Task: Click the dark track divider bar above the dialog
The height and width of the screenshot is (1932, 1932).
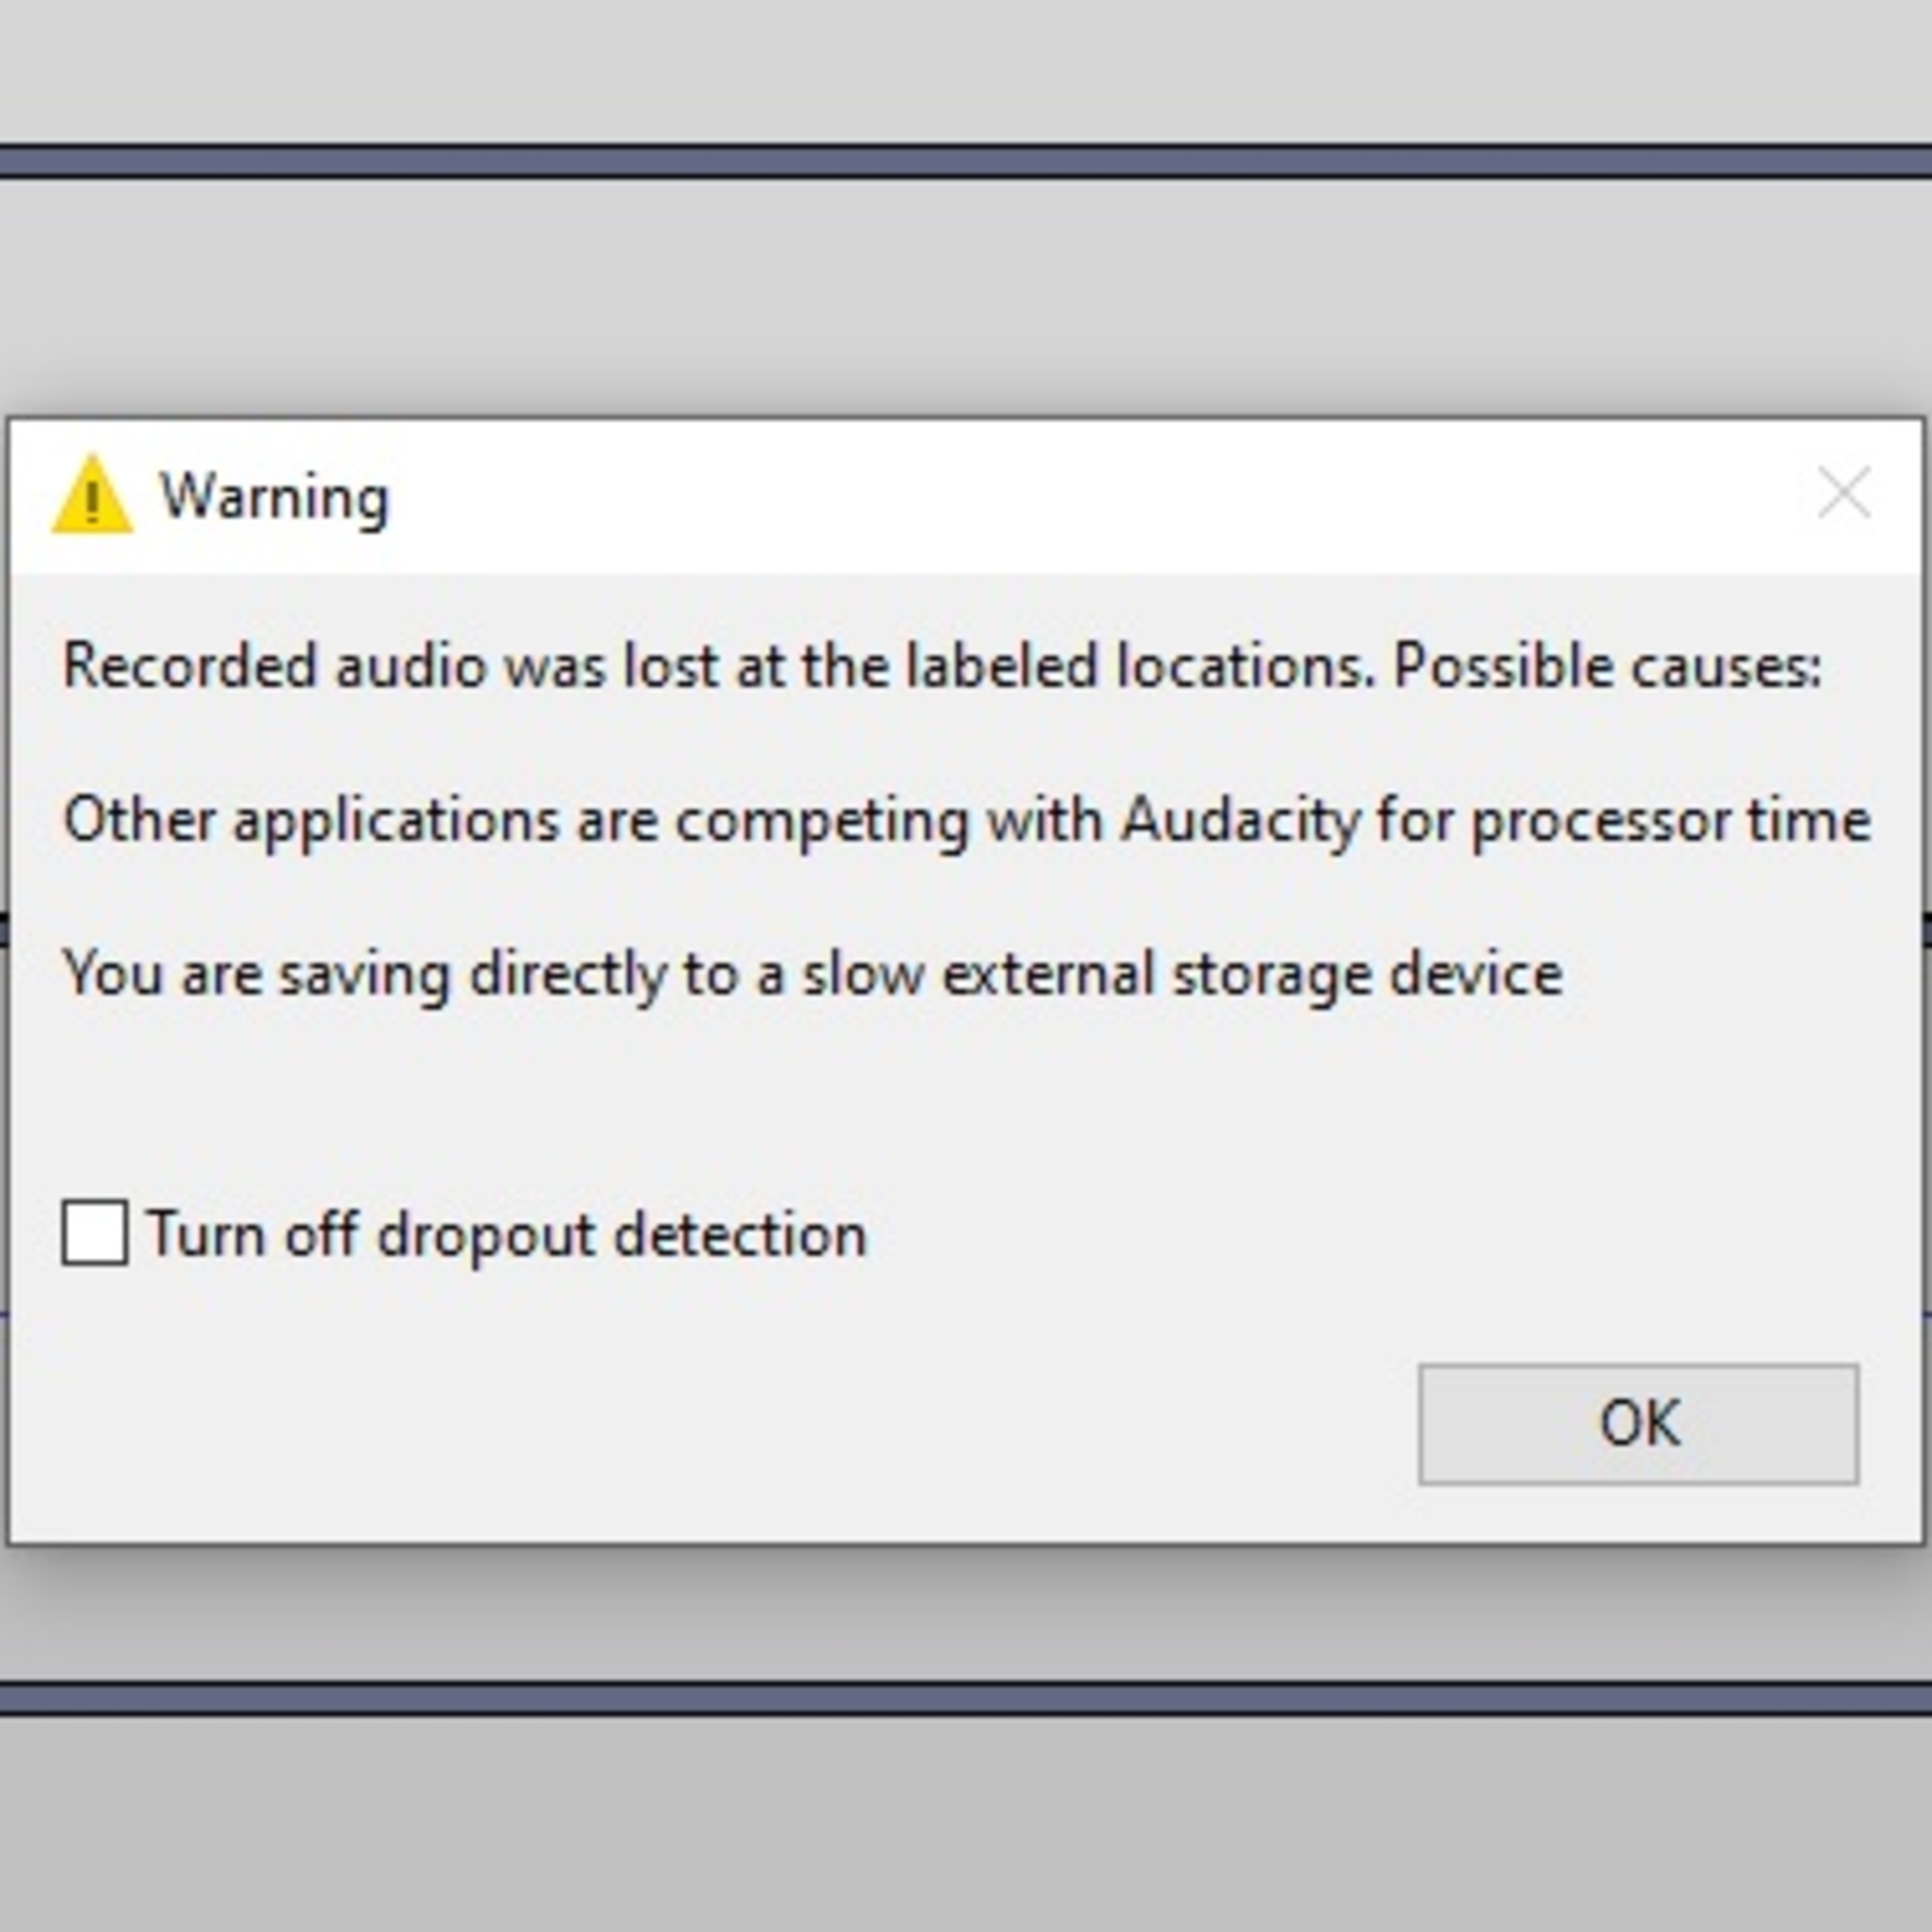Action: tap(966, 161)
